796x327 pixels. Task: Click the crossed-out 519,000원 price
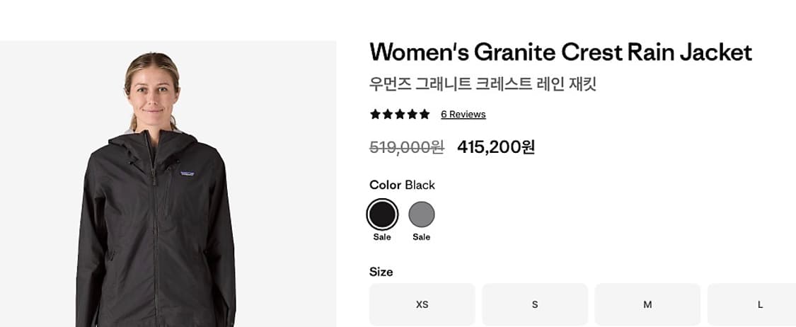406,147
